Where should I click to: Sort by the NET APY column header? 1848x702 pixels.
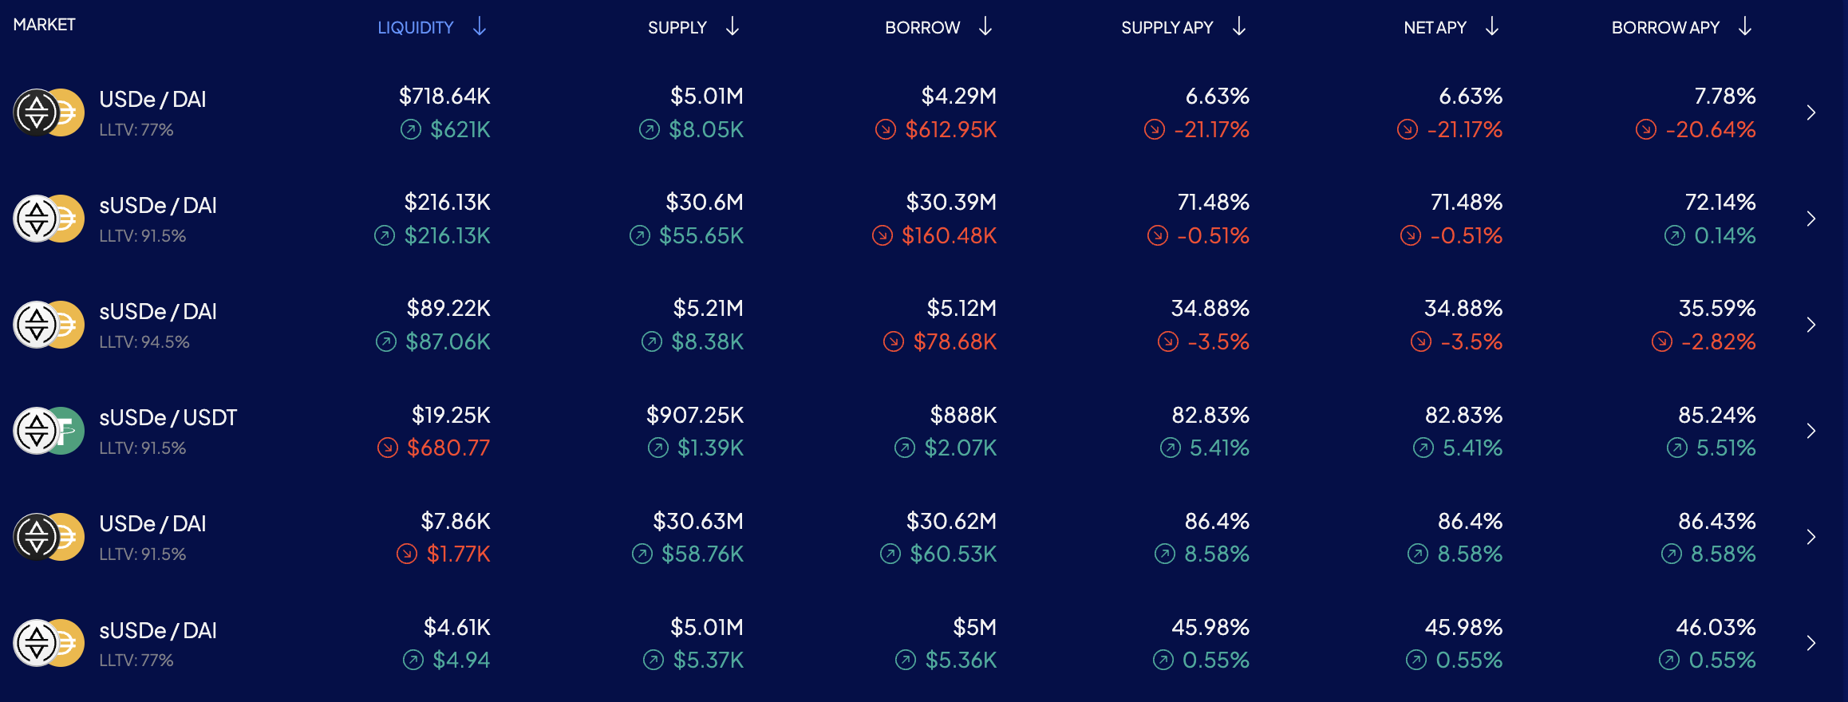(x=1435, y=28)
